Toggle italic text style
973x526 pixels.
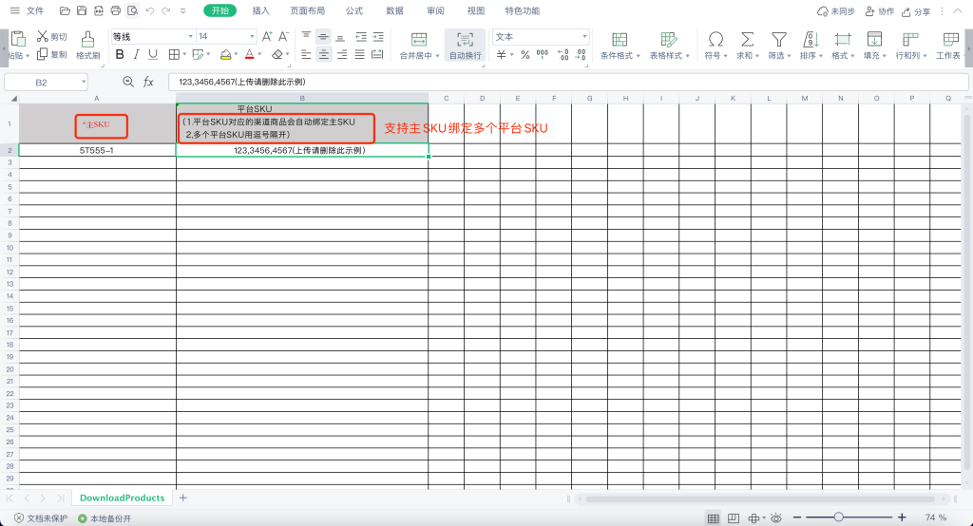(137, 55)
